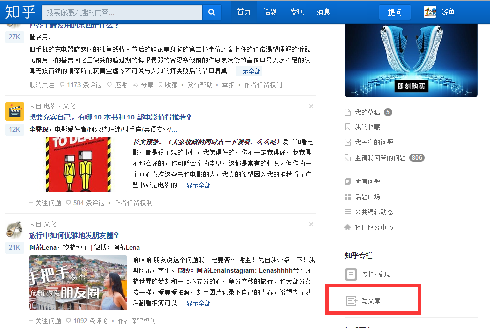Click the 游鱼 user avatar
Image resolution: width=490 pixels, height=328 pixels.
(430, 12)
